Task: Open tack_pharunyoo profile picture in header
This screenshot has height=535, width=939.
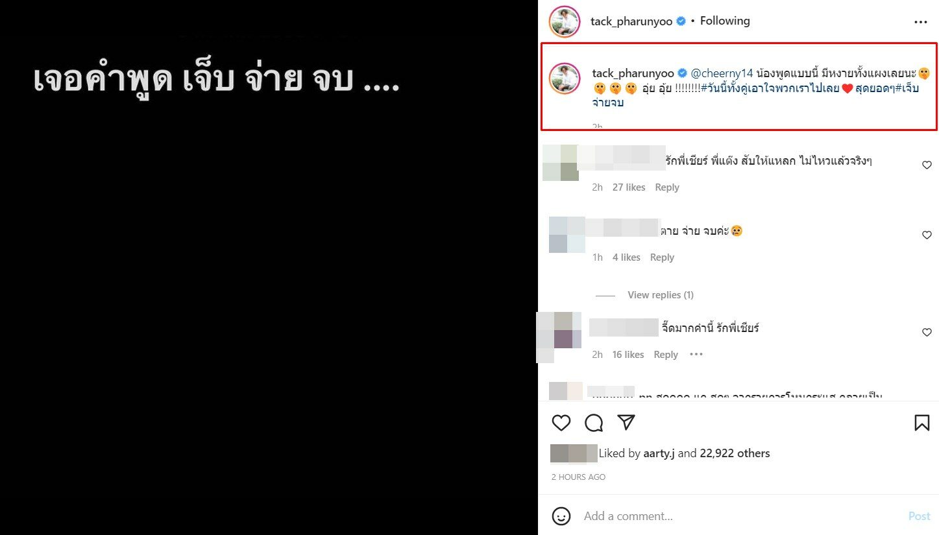Action: click(565, 22)
